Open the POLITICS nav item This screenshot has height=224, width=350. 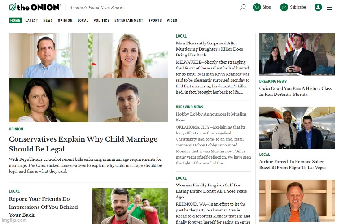[x=101, y=20]
